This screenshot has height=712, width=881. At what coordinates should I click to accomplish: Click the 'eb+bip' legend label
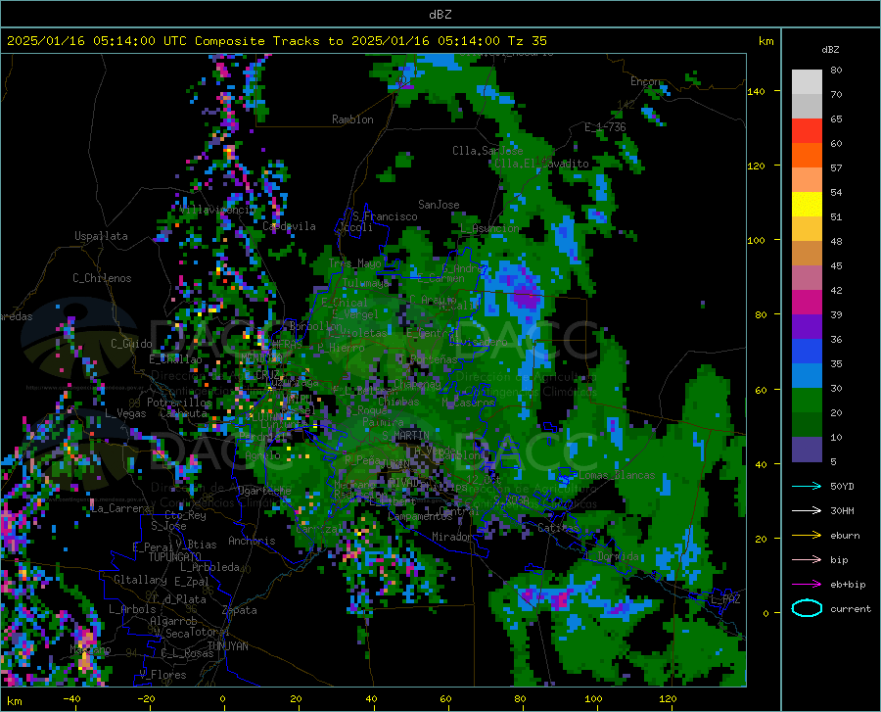point(848,585)
